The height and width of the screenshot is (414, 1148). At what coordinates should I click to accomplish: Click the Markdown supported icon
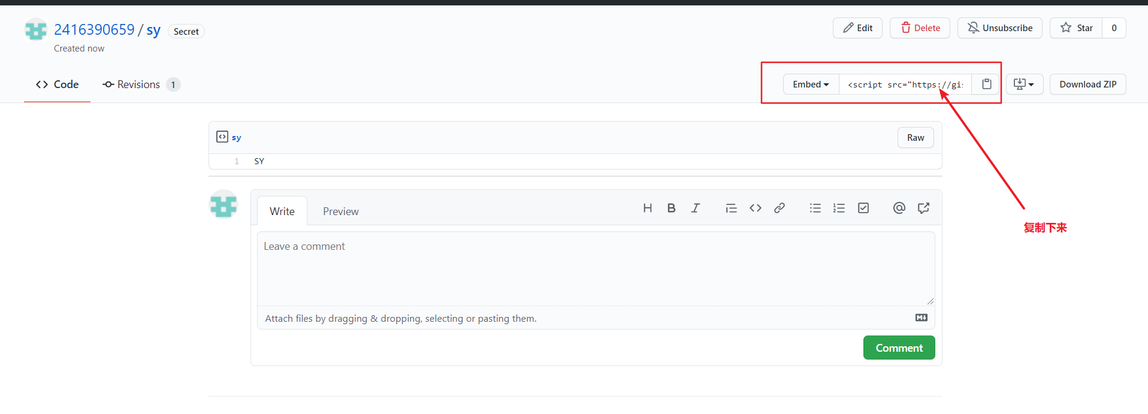(x=922, y=318)
